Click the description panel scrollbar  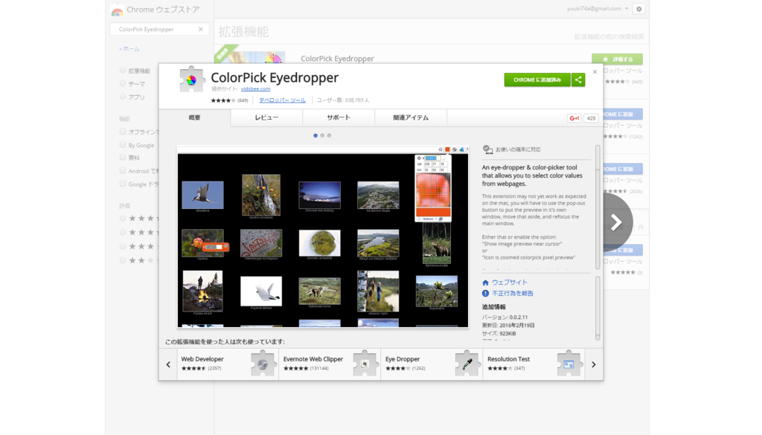coord(598,207)
